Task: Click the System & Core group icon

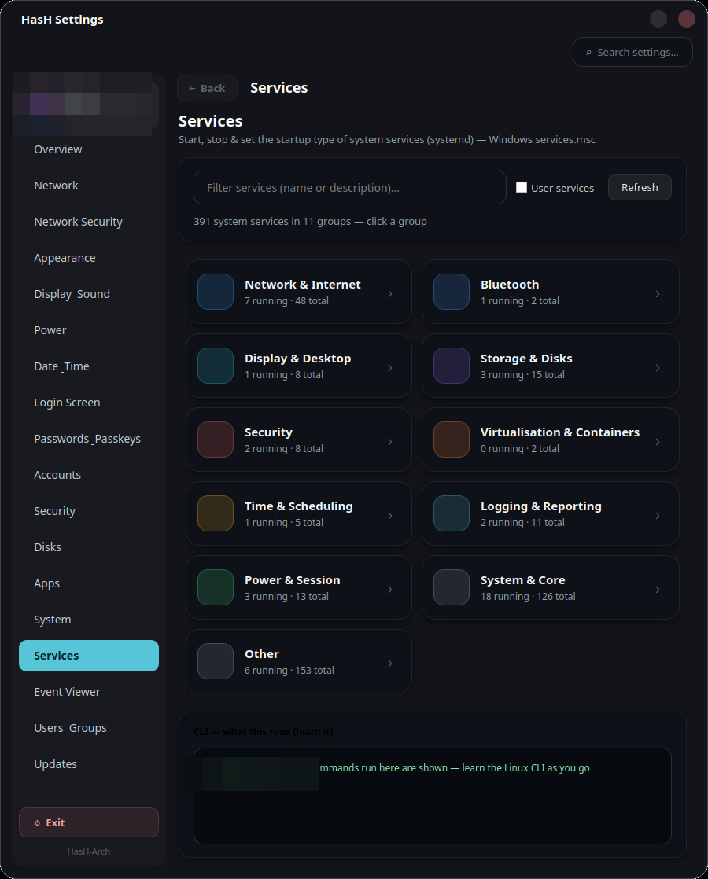Action: [451, 587]
